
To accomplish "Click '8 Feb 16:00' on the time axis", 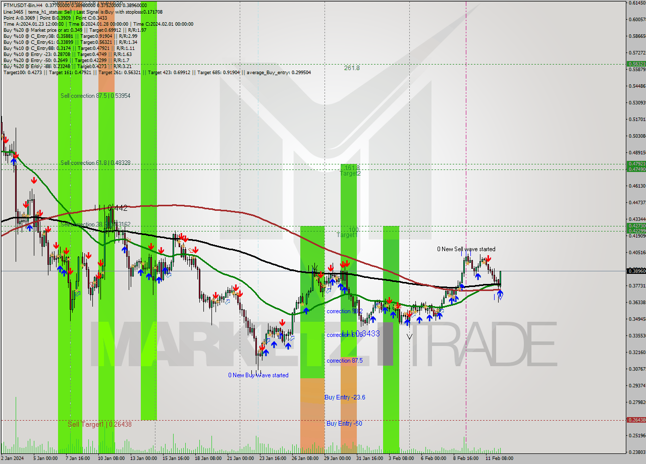I will [466, 458].
